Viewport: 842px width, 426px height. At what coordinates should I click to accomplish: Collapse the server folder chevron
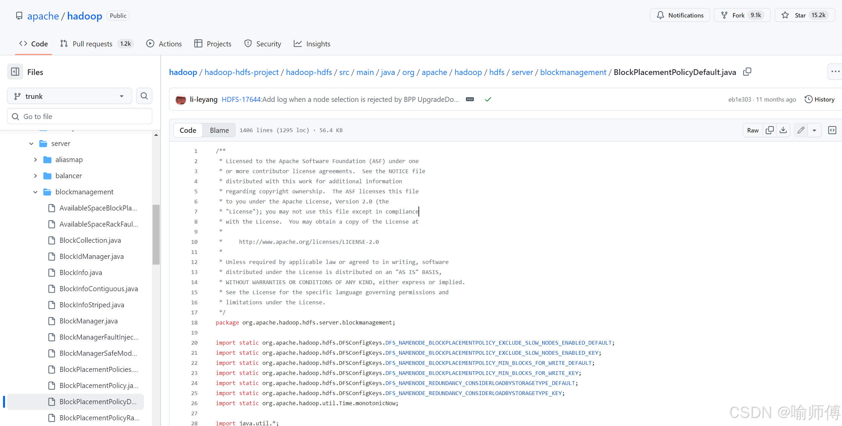click(31, 144)
